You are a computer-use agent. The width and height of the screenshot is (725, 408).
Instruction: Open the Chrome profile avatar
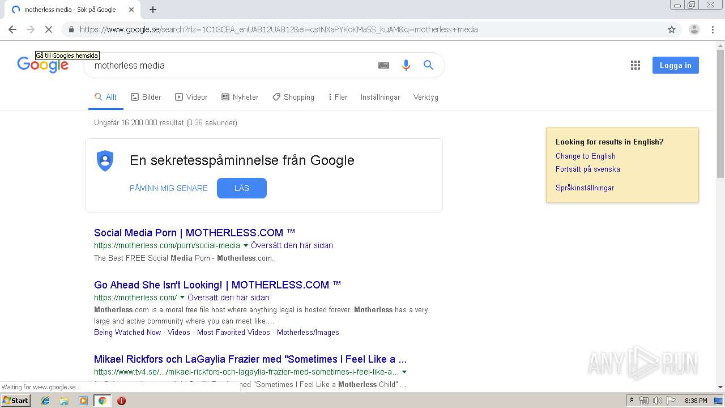coord(694,29)
